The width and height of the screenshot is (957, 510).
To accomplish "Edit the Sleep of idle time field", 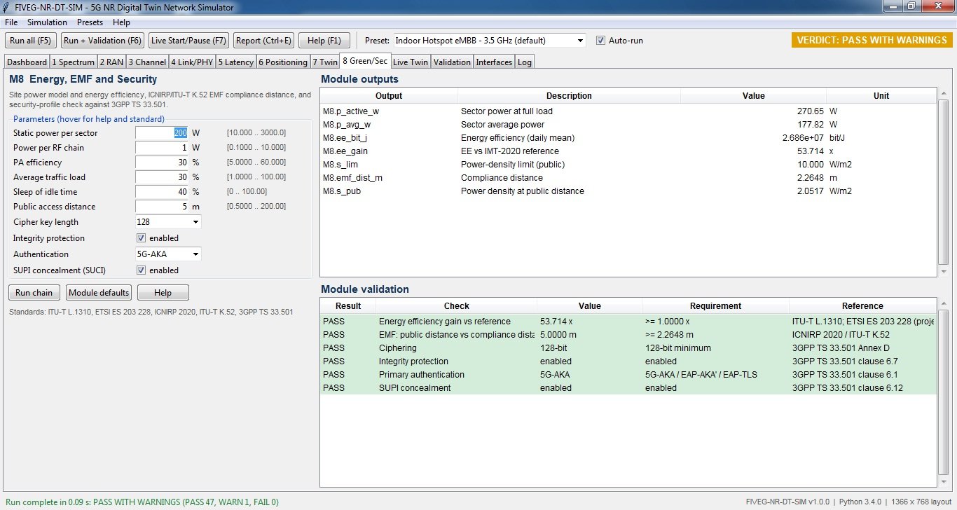I will point(162,192).
